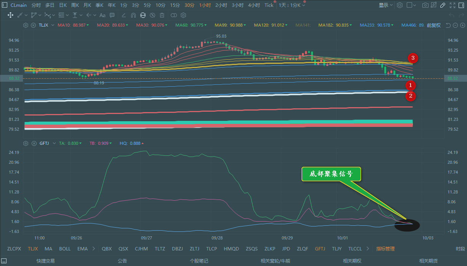Hide all drawings with crossed-eye icon

point(152,15)
